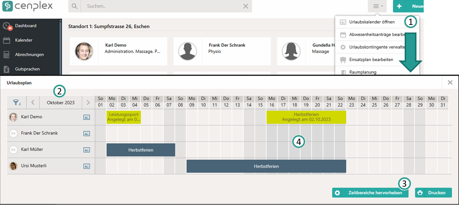The image size is (459, 205).
Task: Open image icon beside Karl Müller row
Action: pos(86,150)
